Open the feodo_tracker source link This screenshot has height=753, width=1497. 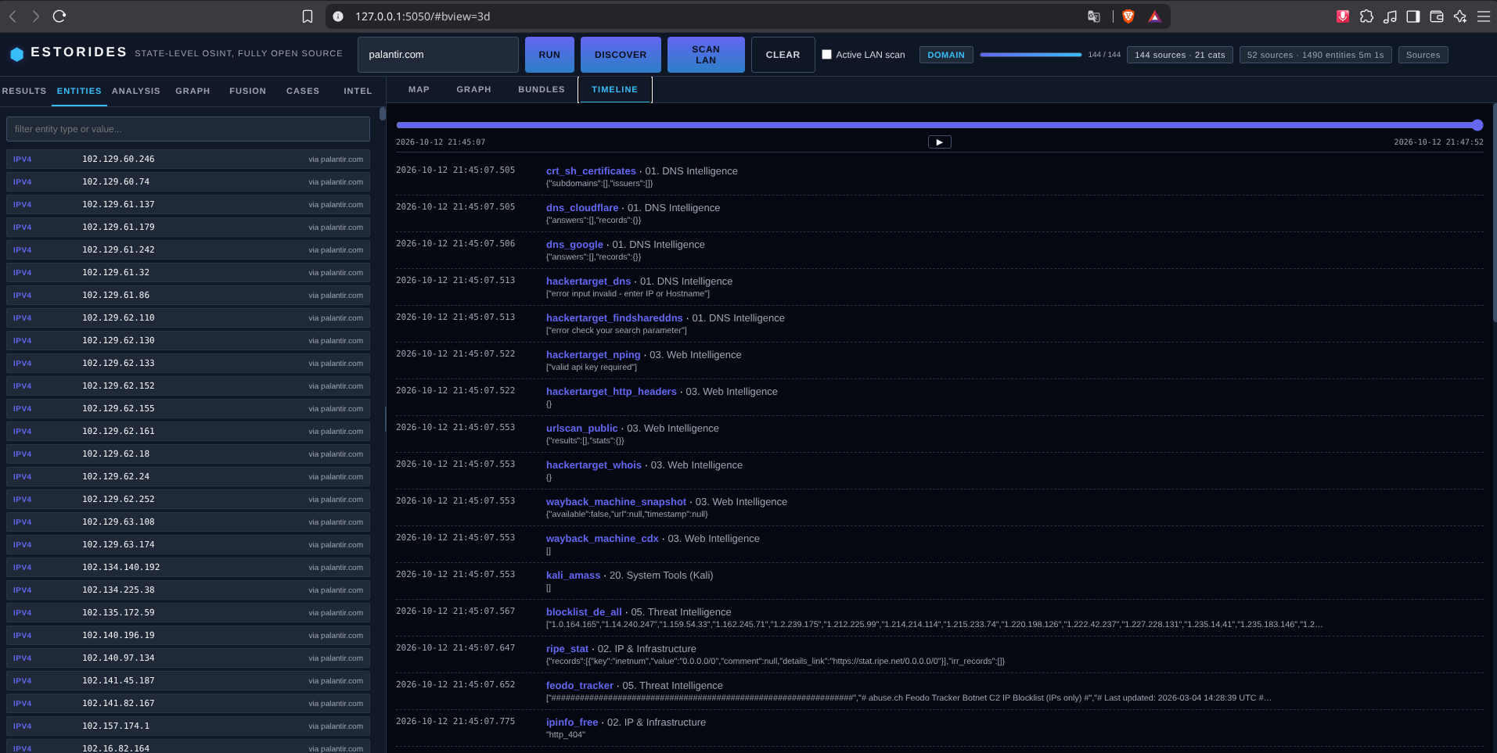(x=580, y=686)
